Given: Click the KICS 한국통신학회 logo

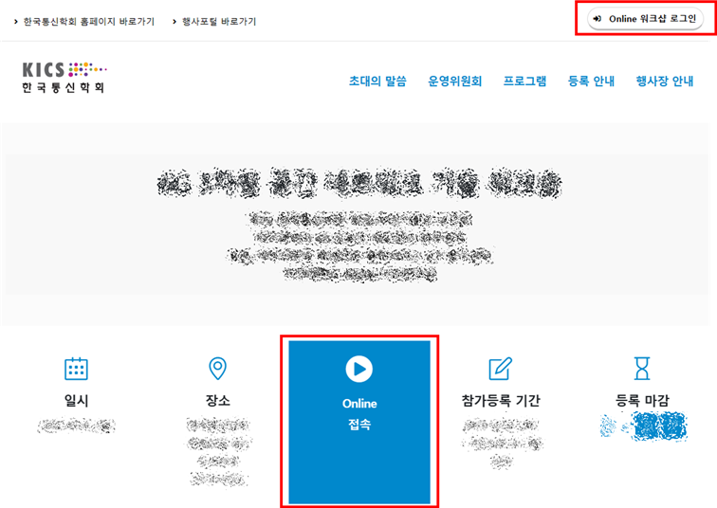Looking at the screenshot, I should point(64,78).
